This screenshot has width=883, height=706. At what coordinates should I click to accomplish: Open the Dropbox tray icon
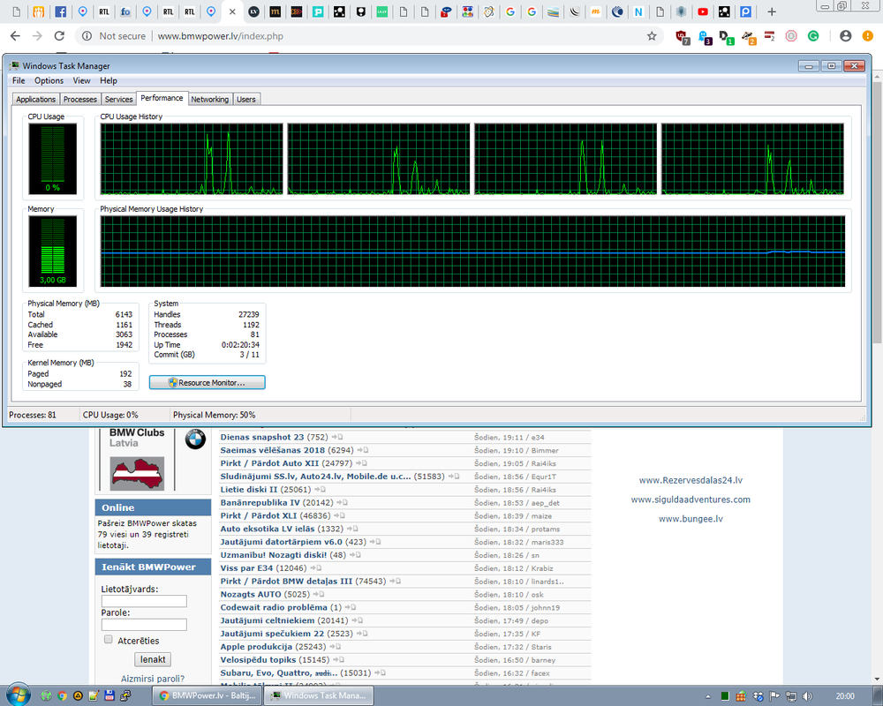click(758, 696)
